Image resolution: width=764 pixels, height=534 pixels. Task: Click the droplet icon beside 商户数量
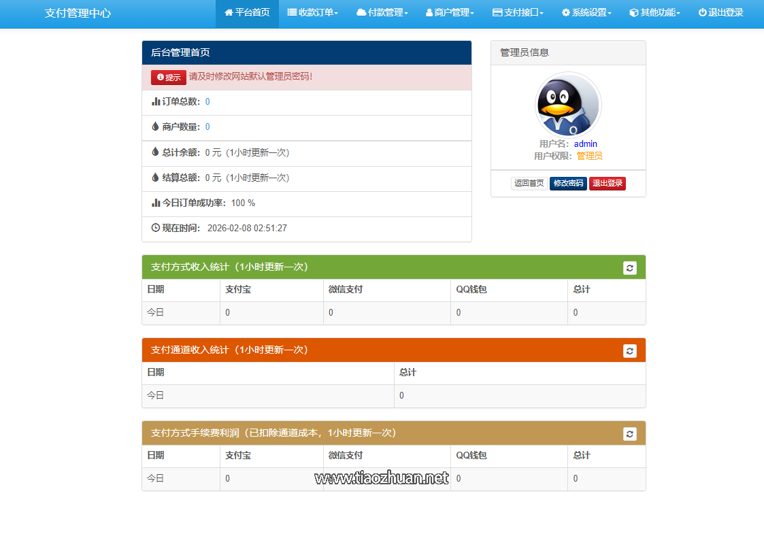(156, 127)
